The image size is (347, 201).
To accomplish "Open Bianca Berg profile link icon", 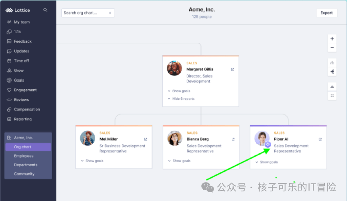I will point(233,139).
